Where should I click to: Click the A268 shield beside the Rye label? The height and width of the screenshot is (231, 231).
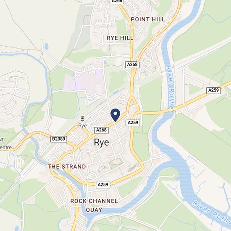101,130
